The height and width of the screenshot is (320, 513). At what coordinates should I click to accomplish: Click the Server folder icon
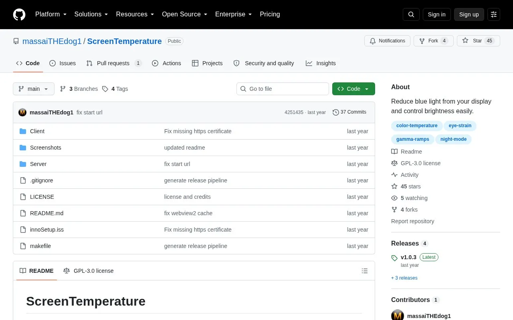(23, 164)
